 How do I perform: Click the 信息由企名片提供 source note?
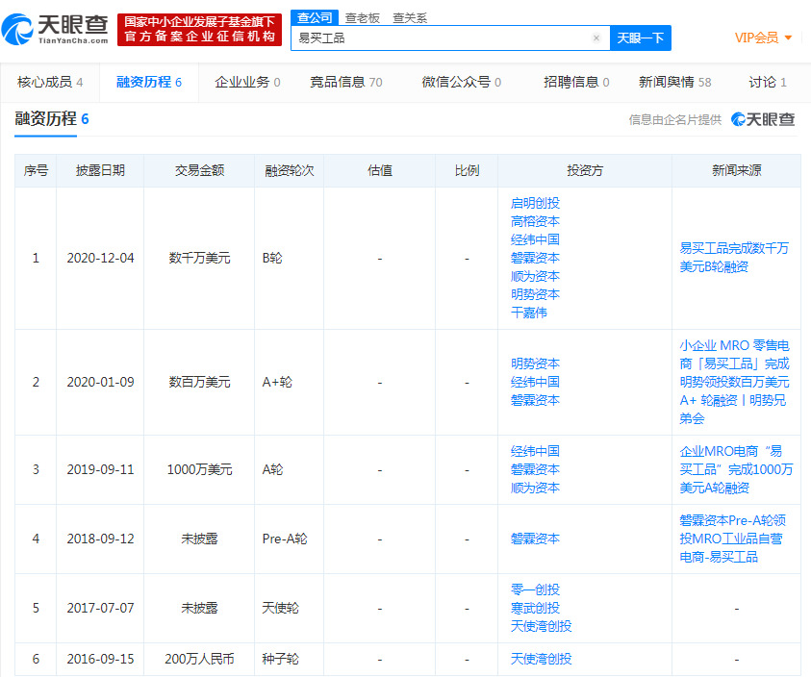click(x=675, y=120)
